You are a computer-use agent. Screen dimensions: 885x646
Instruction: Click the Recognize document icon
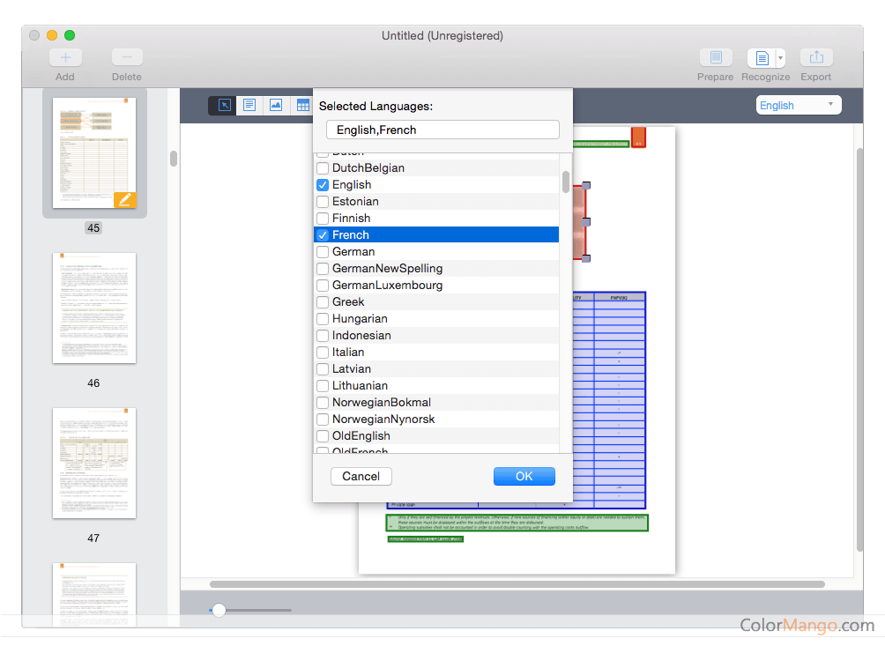[x=761, y=58]
